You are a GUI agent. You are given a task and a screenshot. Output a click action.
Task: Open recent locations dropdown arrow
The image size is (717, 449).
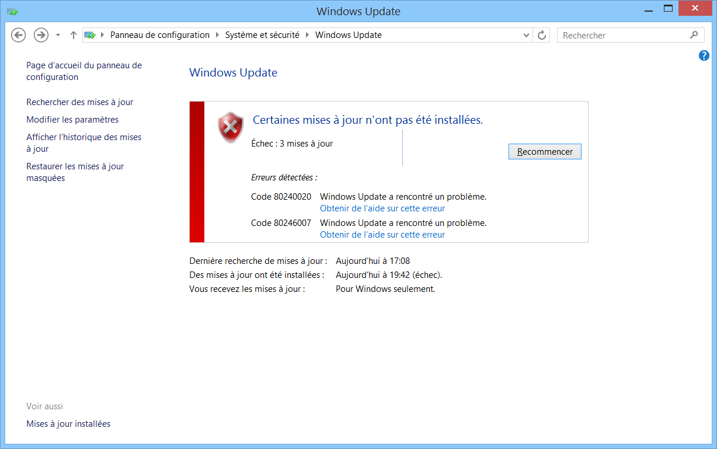click(58, 35)
